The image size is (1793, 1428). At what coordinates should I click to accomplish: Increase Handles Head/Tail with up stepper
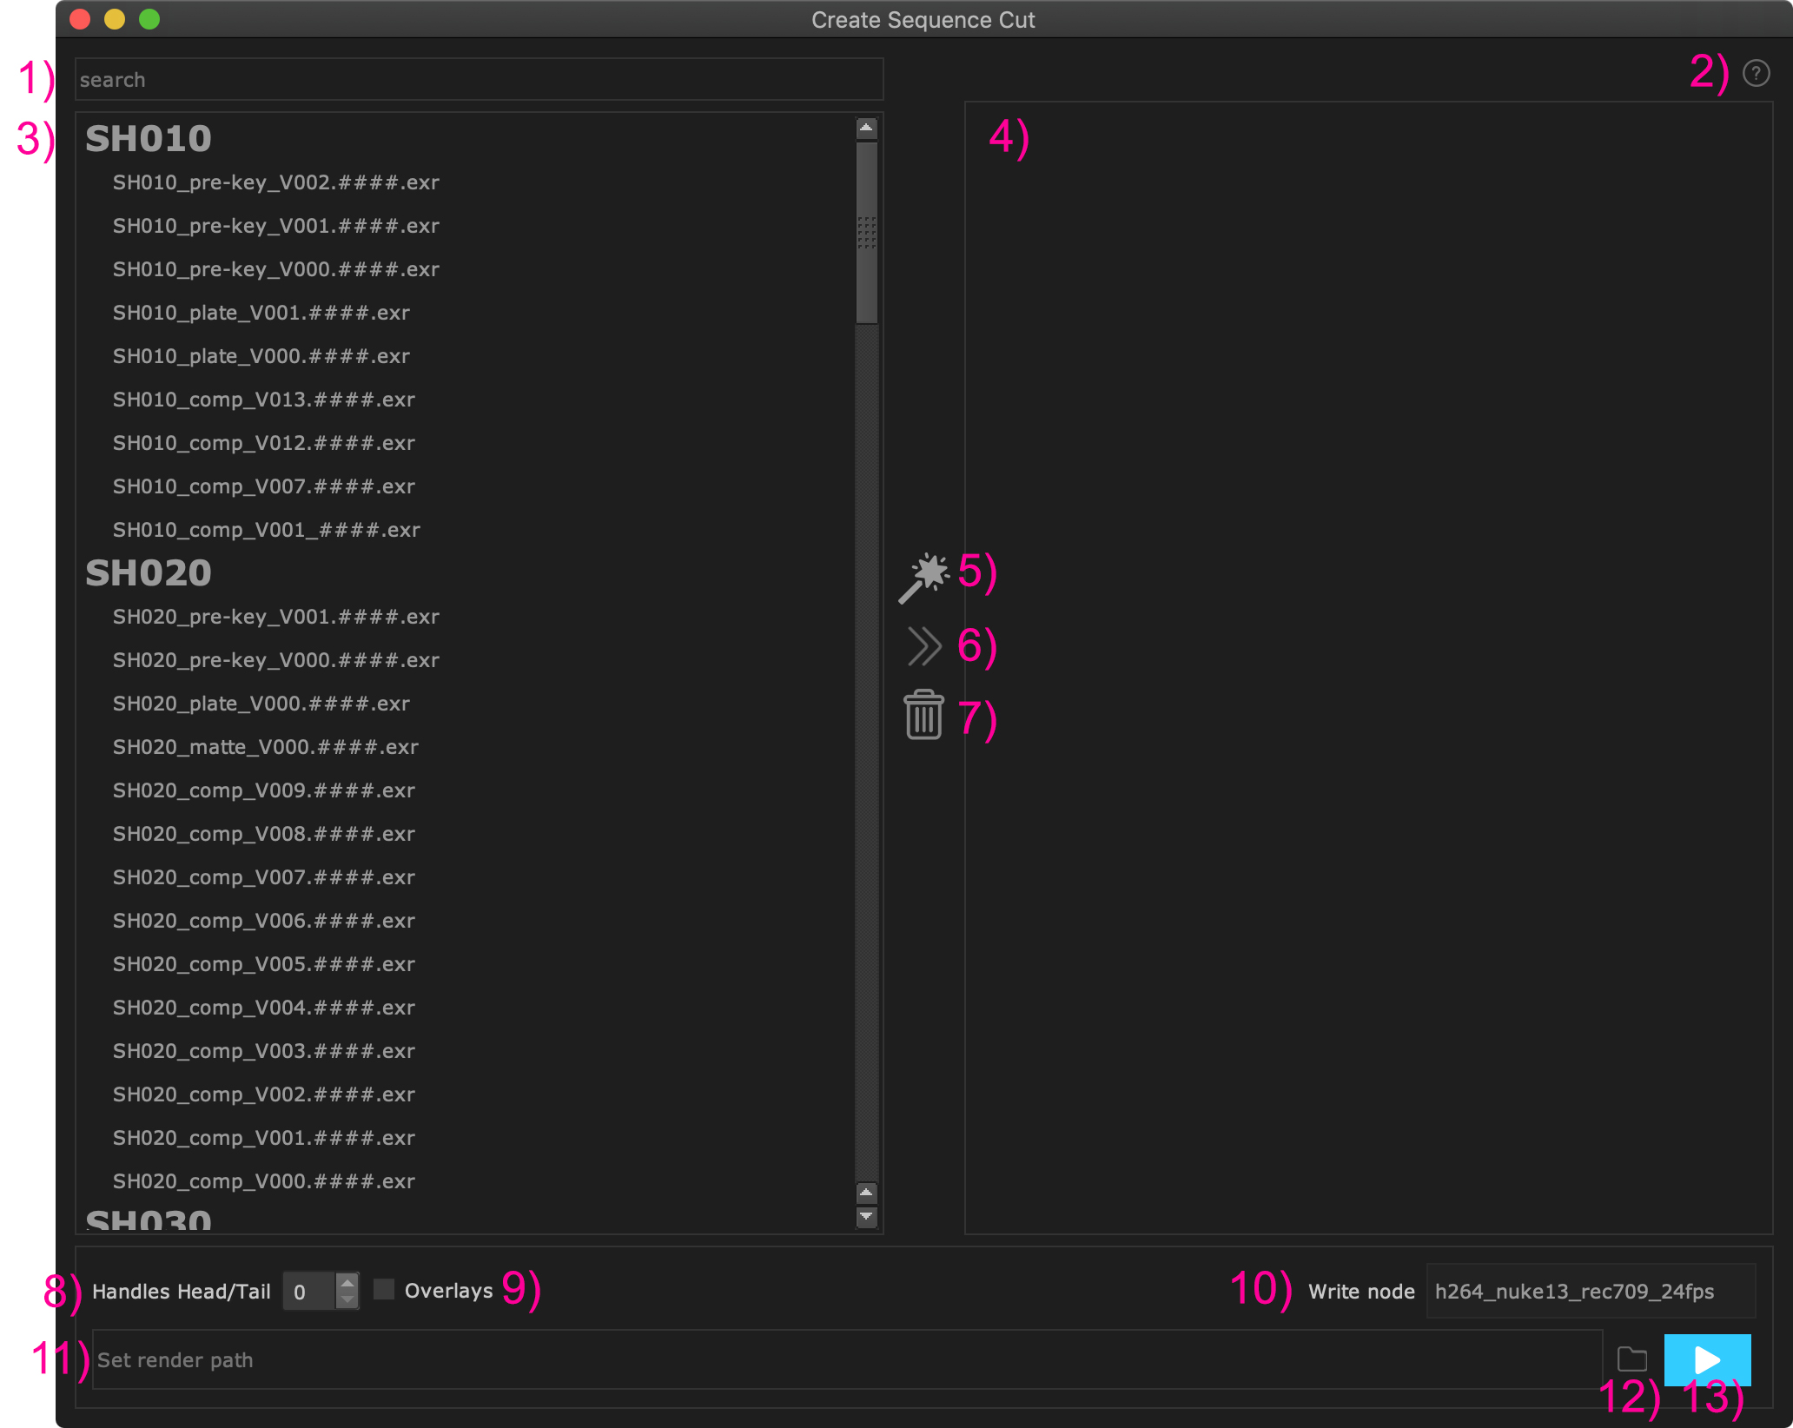pos(347,1282)
